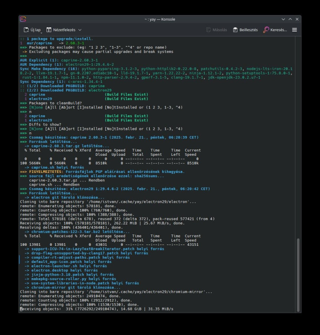The image size is (320, 335).
Task: Click 'Resolving deltas: 100%' line
Action: [71, 227]
